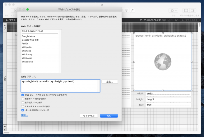Uncheck automatically encode URL
The width and height of the screenshot is (204, 137).
click(22, 110)
